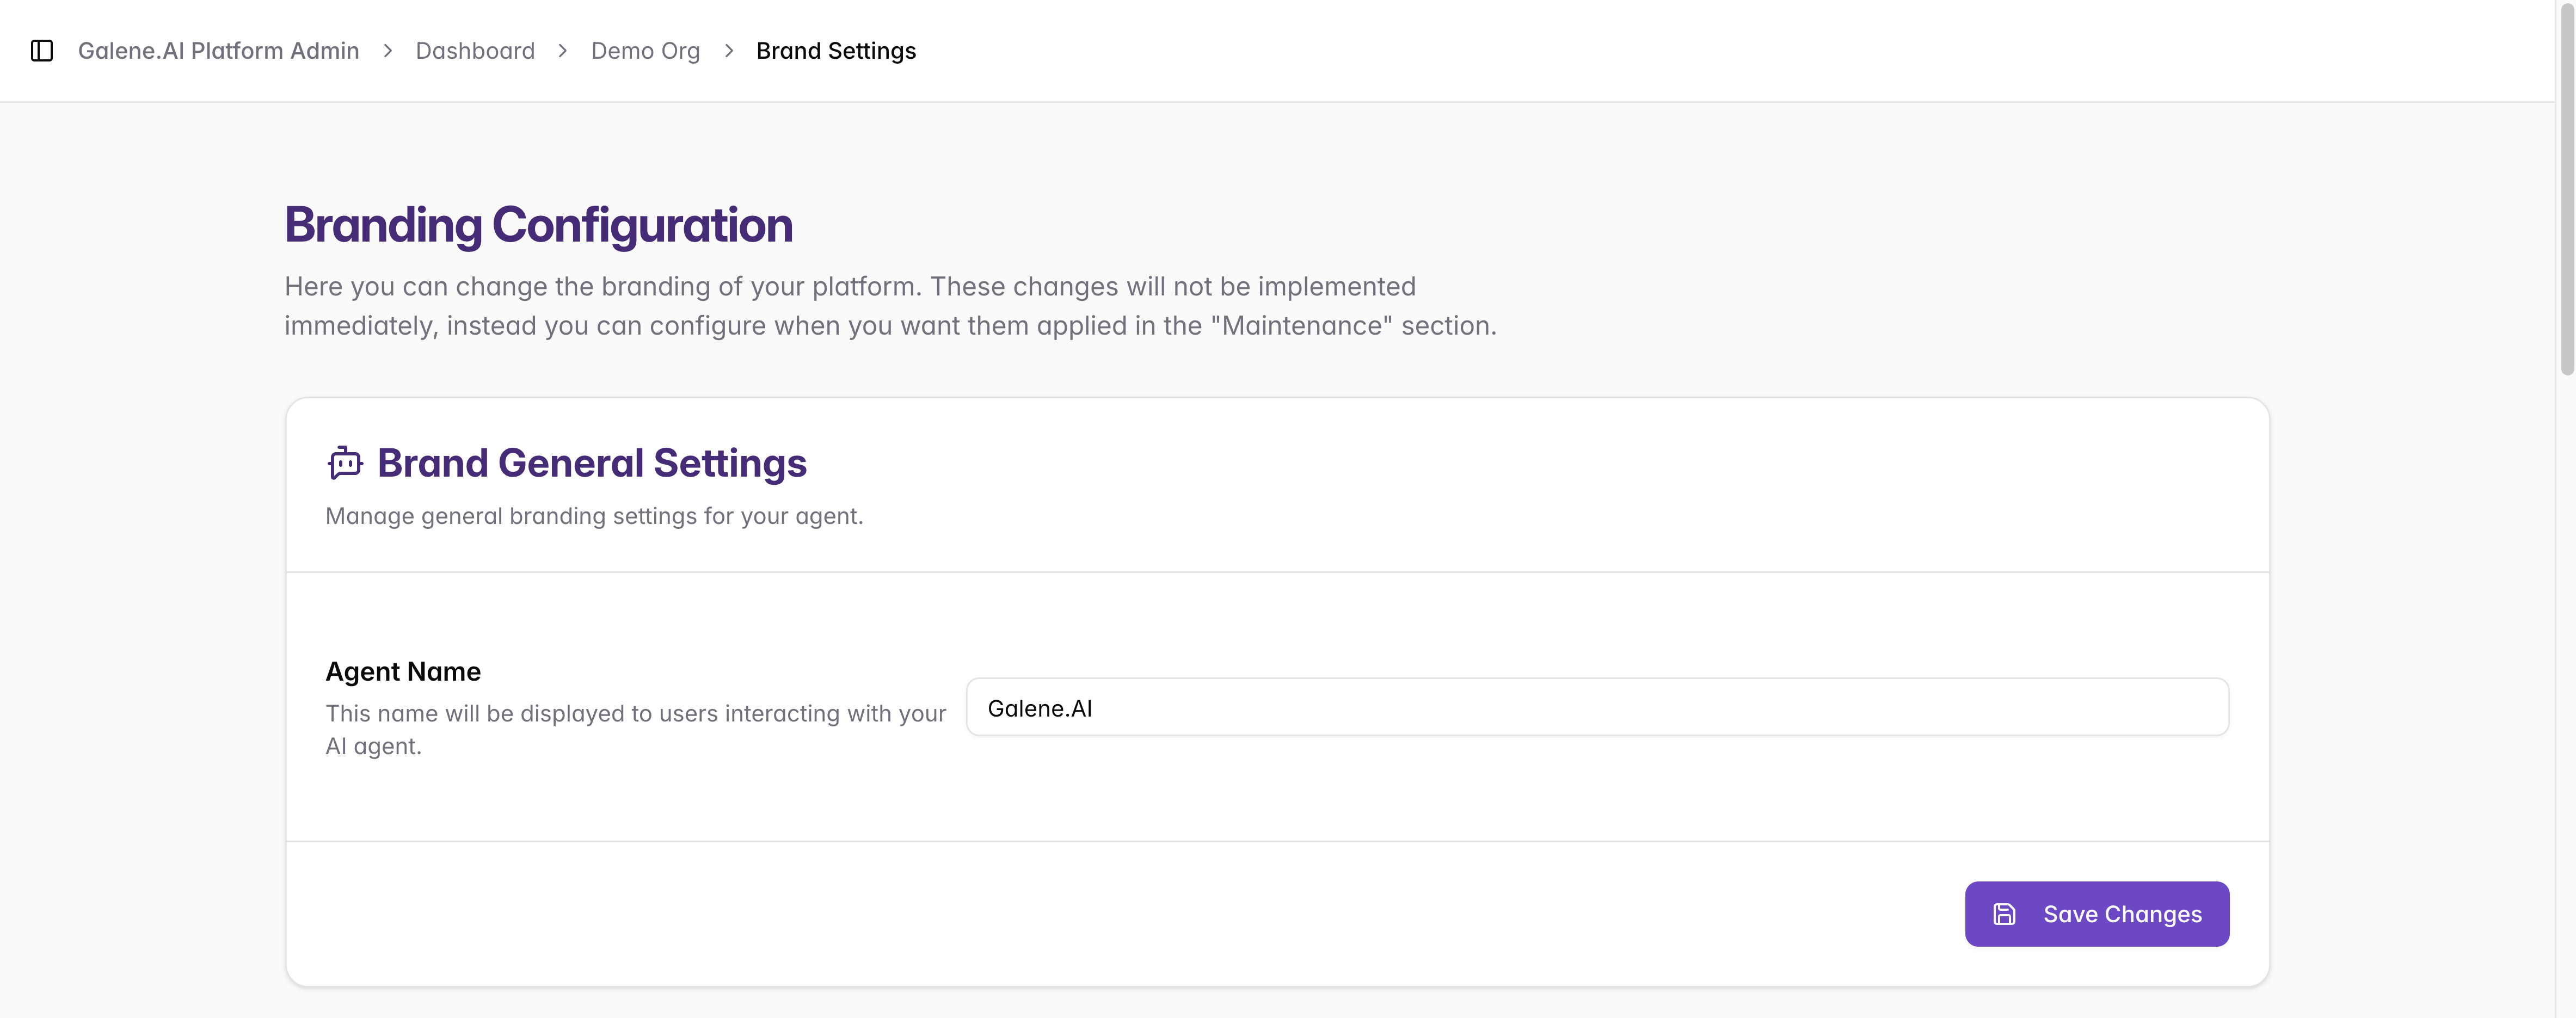Screen dimensions: 2576x1018
Task: Toggle the sidebar panel icon
Action: (42, 51)
